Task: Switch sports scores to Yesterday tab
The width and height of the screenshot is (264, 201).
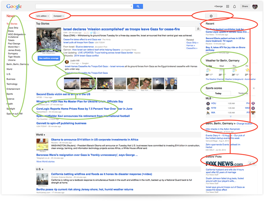Action: tap(243, 93)
